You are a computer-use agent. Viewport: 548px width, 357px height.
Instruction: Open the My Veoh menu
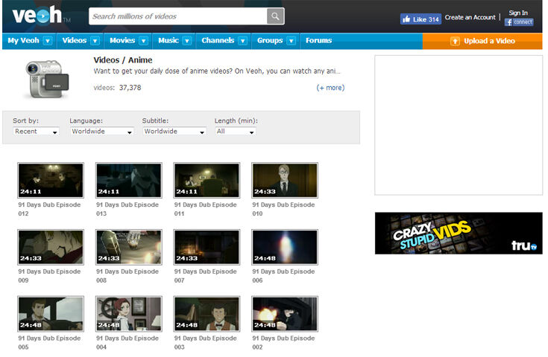(23, 41)
